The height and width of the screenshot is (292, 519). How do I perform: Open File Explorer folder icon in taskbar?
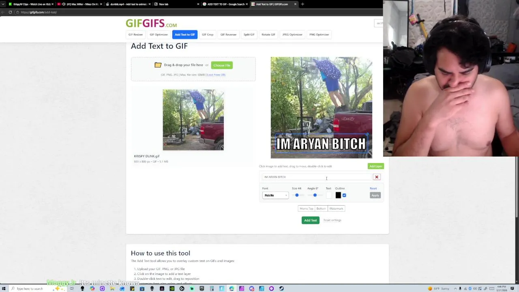tap(112, 289)
